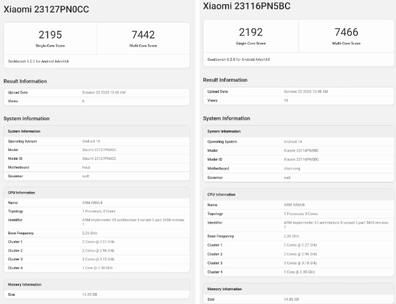This screenshot has height=304, width=396.
Task: Click ARM ARMv8 name in right panel
Action: 294,205
